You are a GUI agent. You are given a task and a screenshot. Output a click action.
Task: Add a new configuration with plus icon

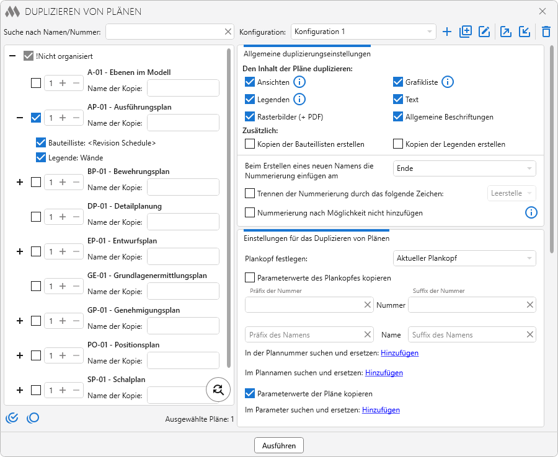click(447, 32)
